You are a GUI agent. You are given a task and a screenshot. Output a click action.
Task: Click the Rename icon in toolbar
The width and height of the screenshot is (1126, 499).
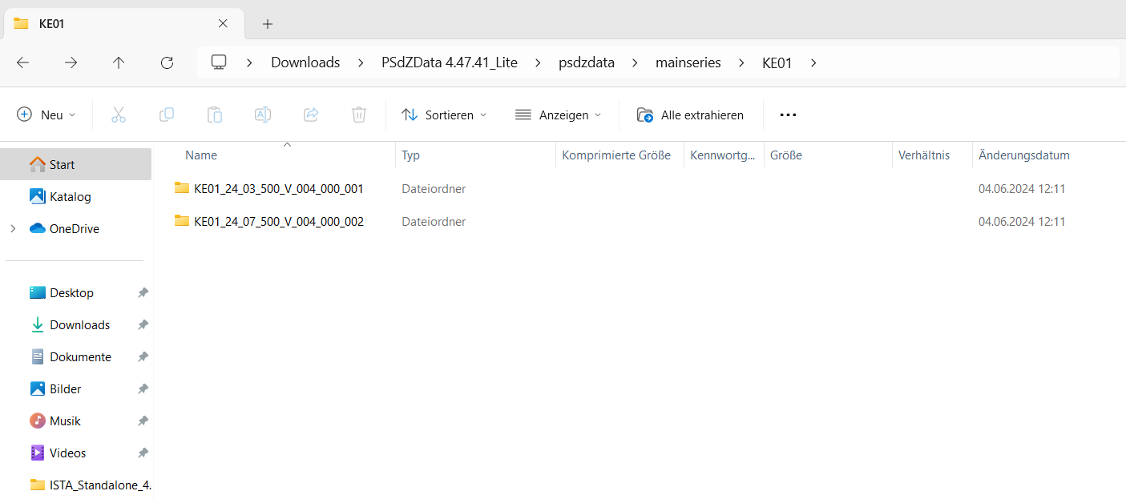click(x=263, y=115)
